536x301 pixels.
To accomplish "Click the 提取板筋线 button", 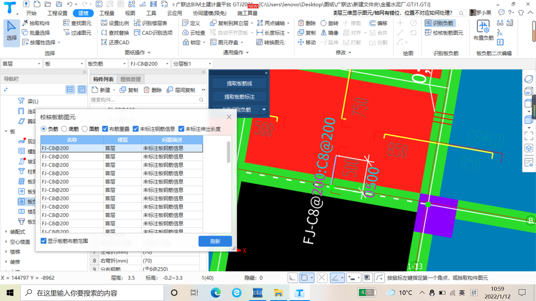I will click(239, 83).
